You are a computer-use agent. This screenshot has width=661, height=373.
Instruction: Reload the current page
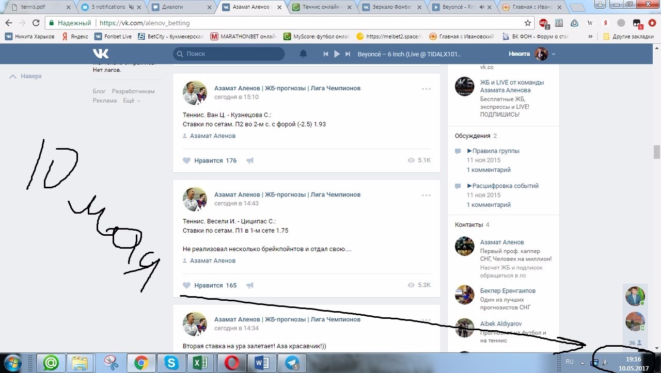(36, 23)
